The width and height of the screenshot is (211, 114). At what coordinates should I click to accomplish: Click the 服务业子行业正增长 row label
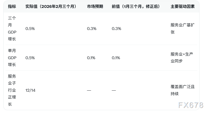coord(12,90)
